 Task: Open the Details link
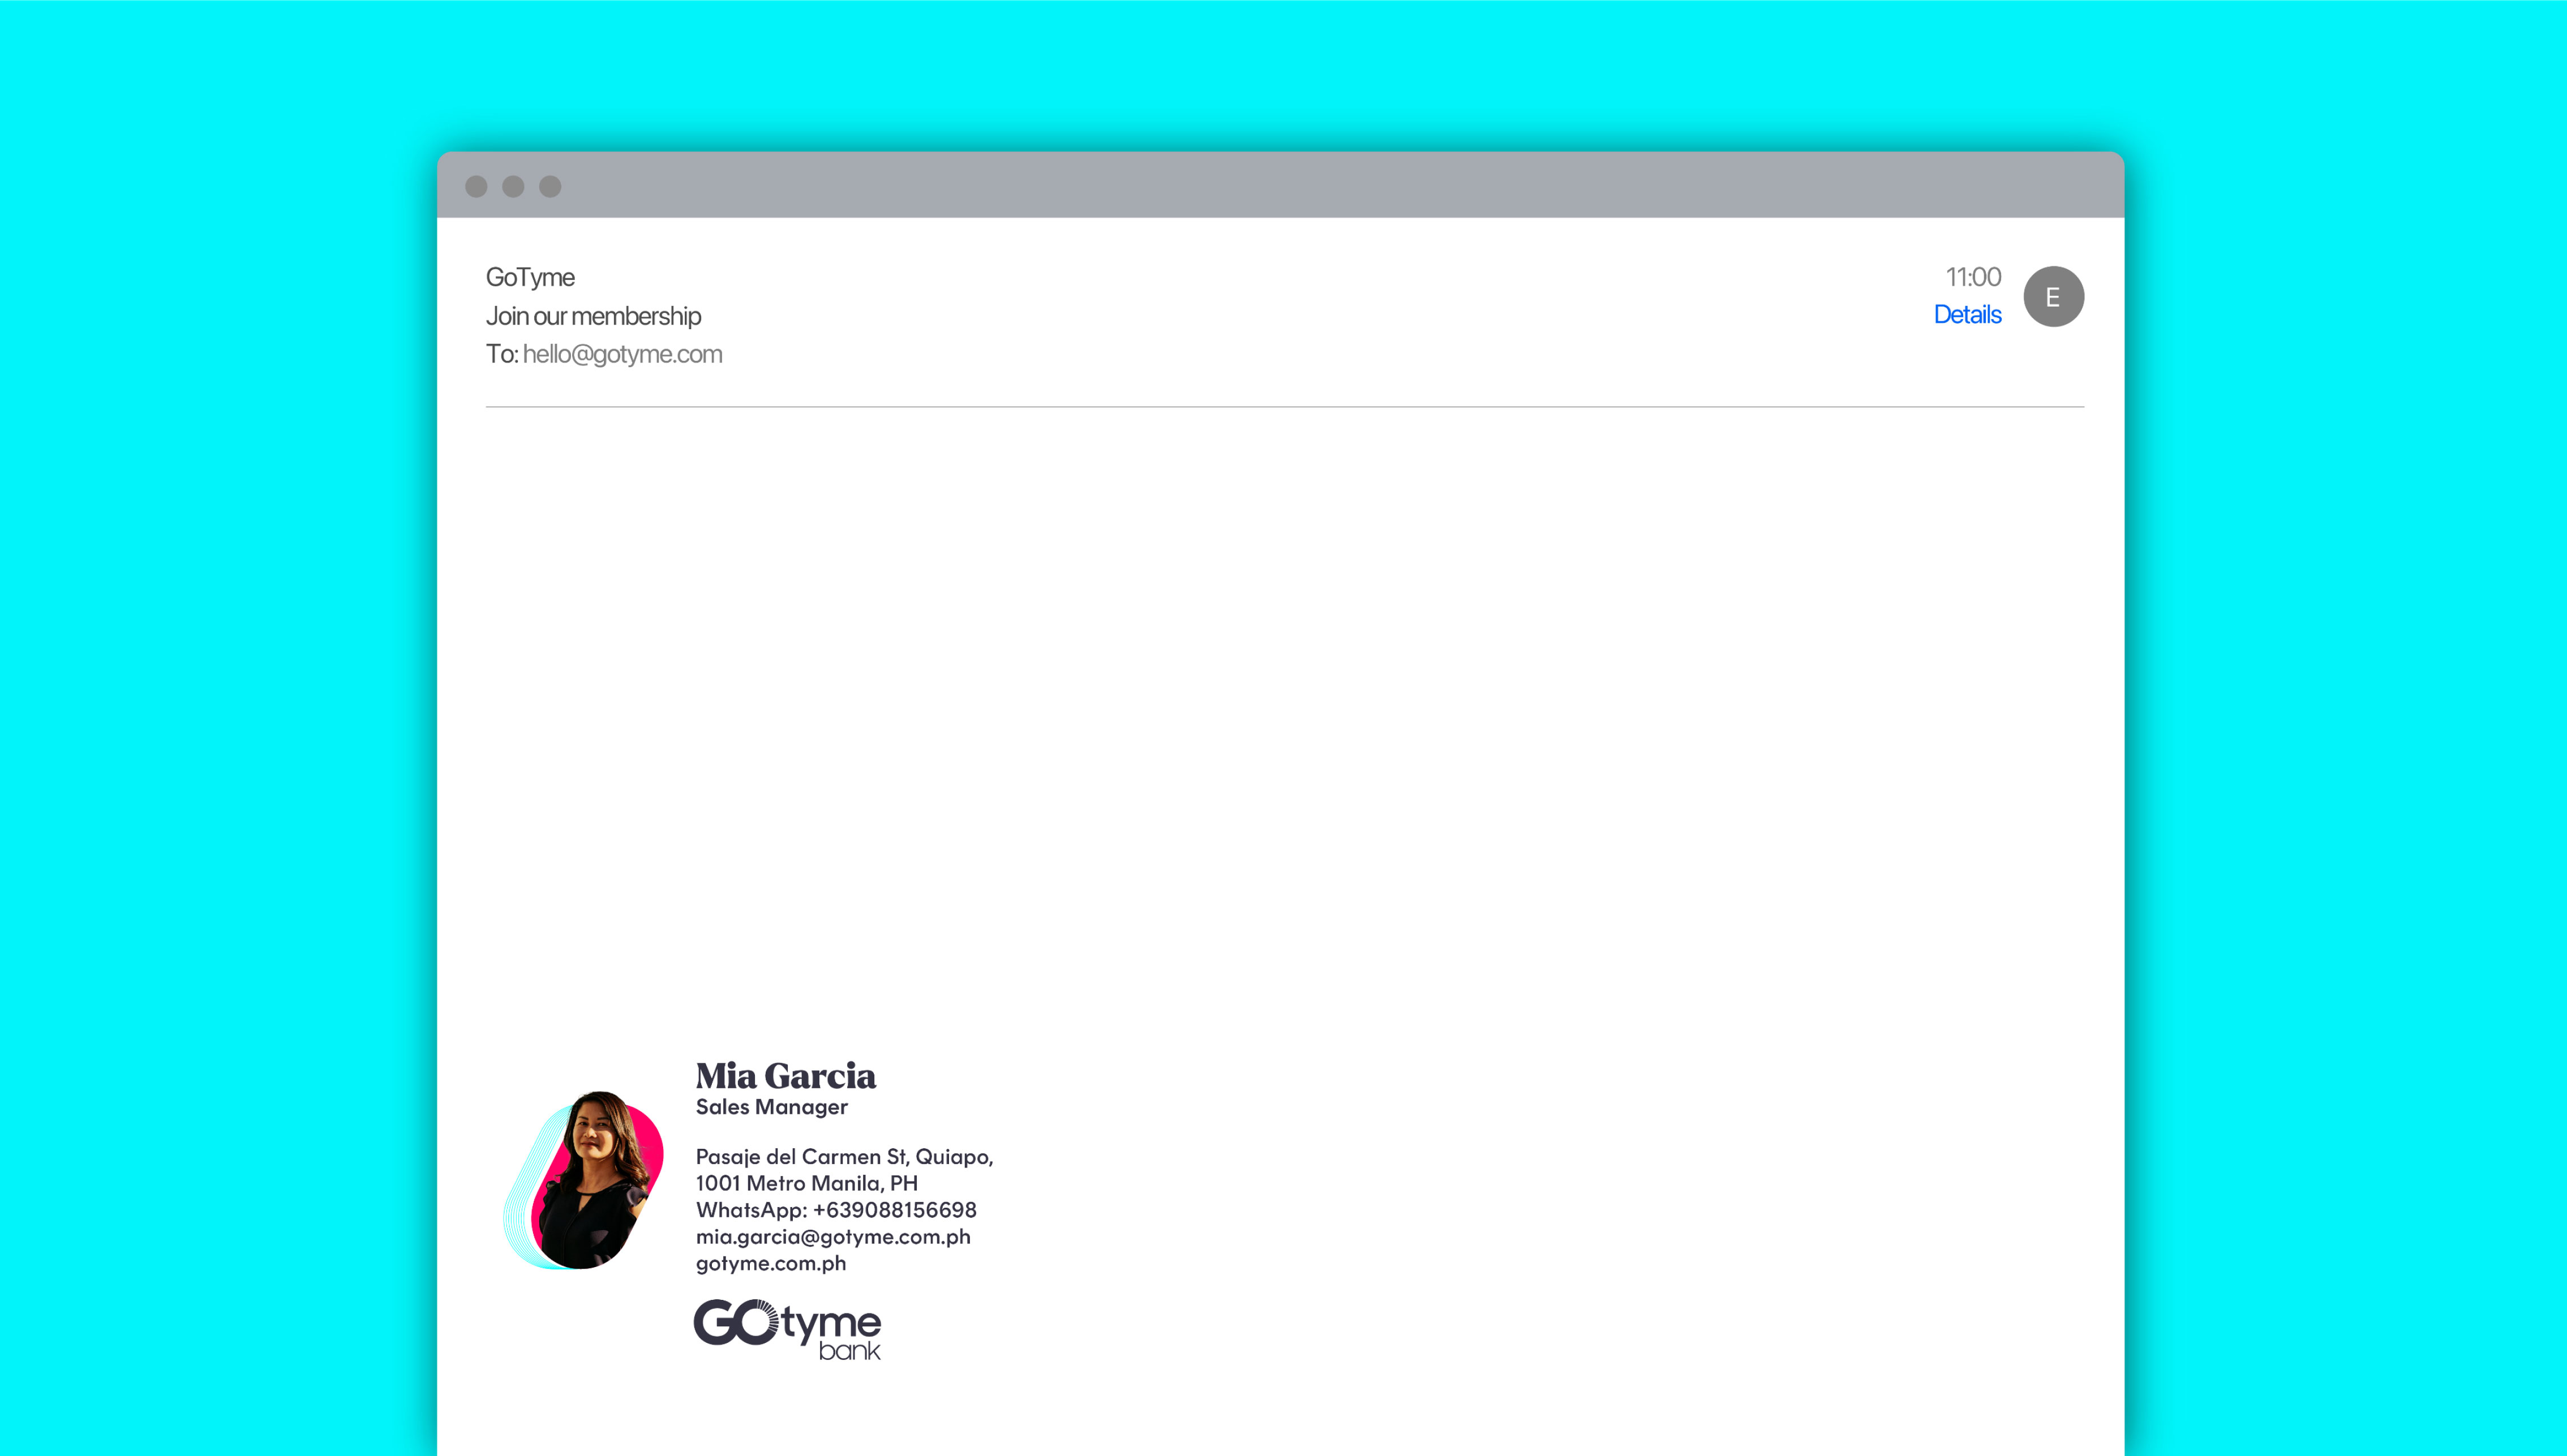[1967, 315]
